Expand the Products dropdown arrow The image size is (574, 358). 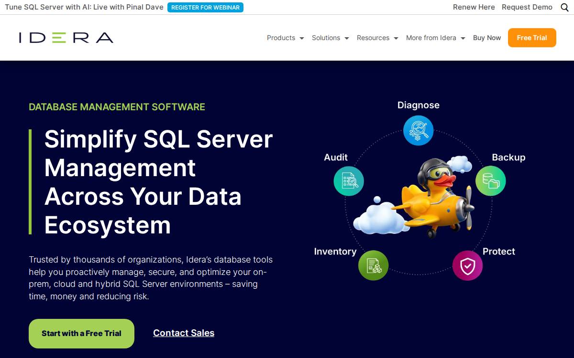coord(301,38)
